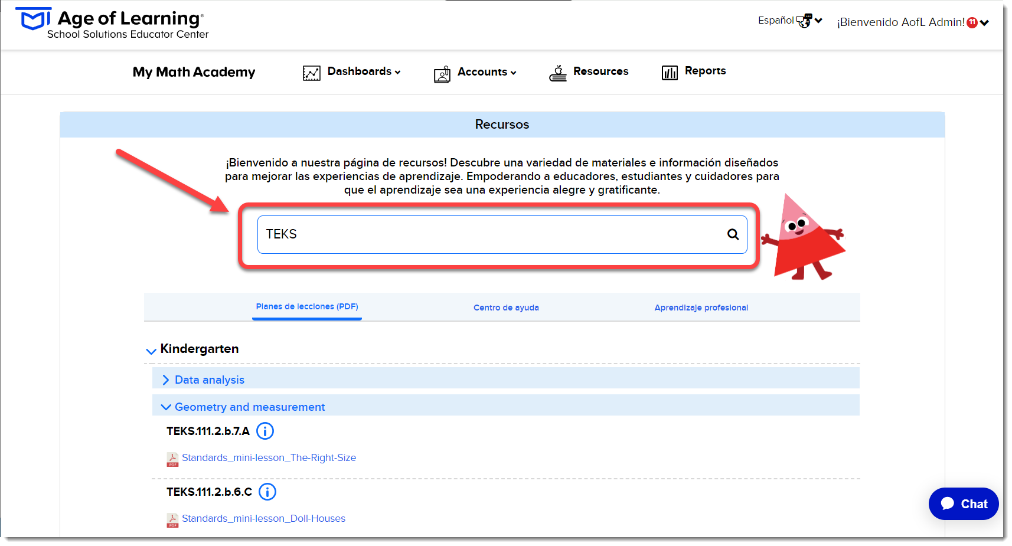The height and width of the screenshot is (546, 1012).
Task: Click the language globe icon
Action: click(804, 21)
